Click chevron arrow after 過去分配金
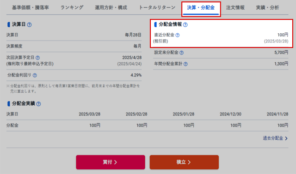 coord(286,138)
